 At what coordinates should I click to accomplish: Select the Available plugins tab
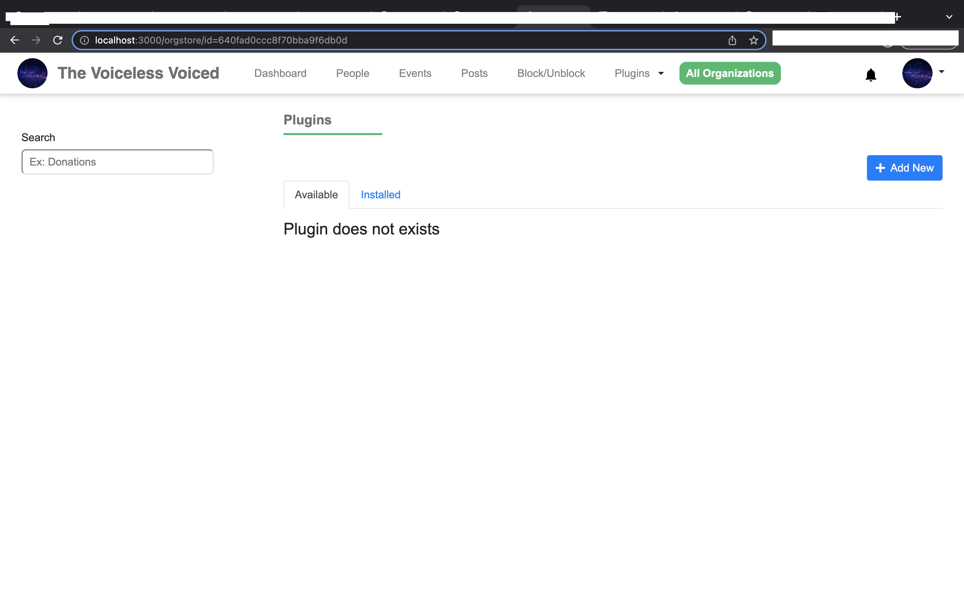[x=316, y=194]
